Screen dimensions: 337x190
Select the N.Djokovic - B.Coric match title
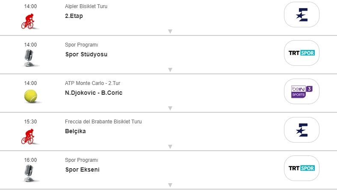pos(94,93)
